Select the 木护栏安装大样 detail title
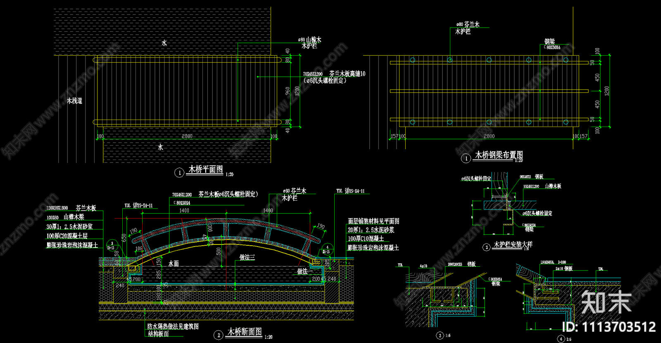Screen dimensions: 661x343 click(x=513, y=244)
